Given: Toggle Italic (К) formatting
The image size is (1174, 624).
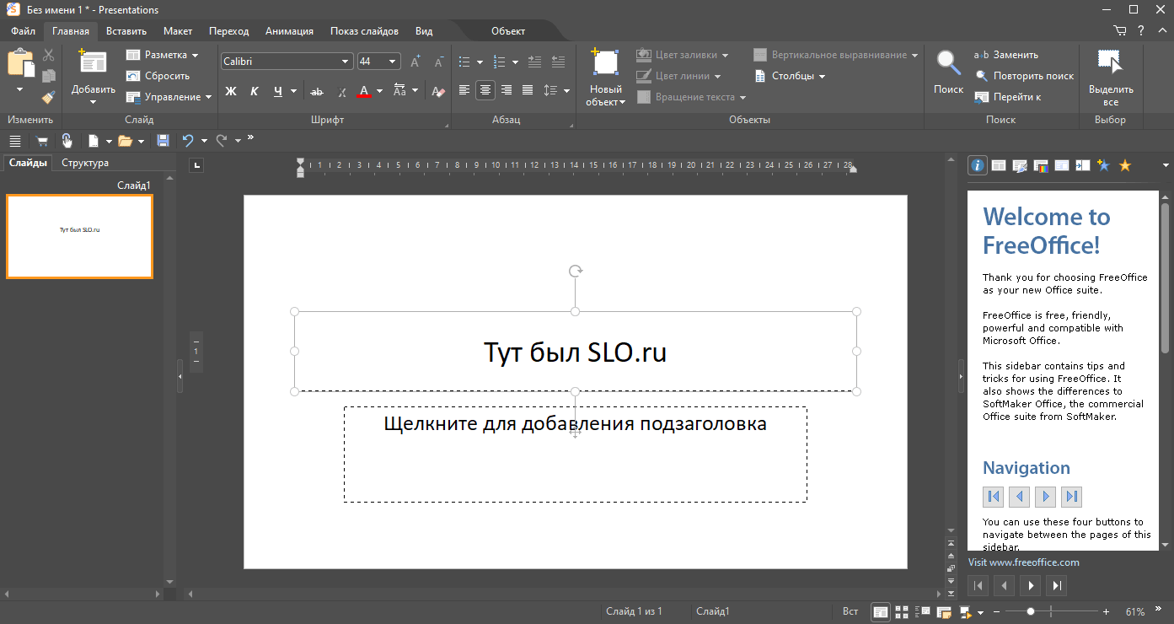Looking at the screenshot, I should (x=255, y=91).
